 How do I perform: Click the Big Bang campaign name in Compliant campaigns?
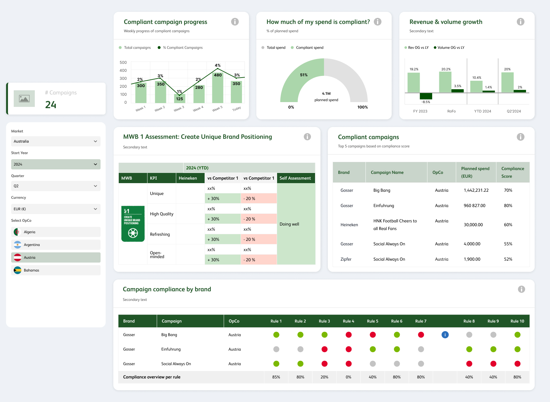point(381,190)
